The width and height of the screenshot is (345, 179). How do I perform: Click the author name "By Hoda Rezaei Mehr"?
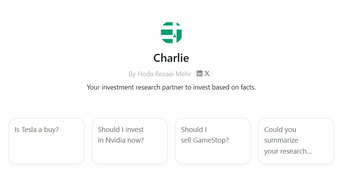click(x=160, y=74)
